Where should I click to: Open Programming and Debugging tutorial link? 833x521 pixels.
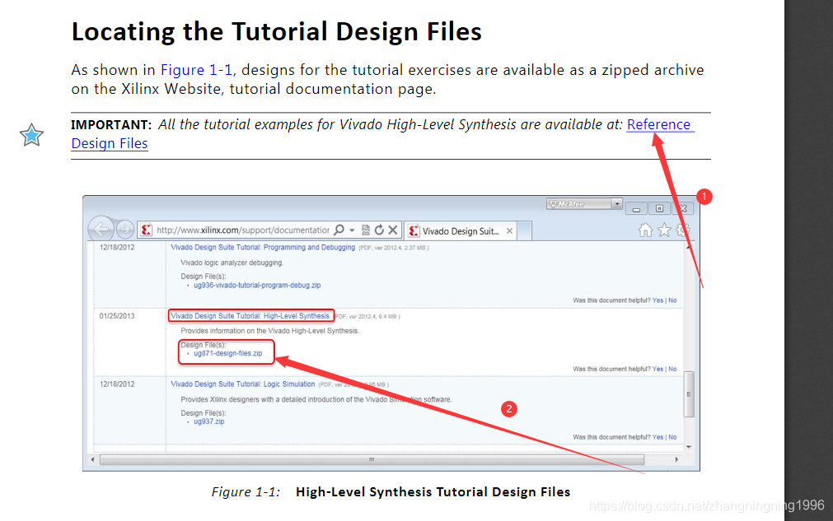click(x=263, y=247)
